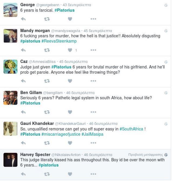
Task: Retweet Ben Gillam's tweet
Action: (47, 112)
